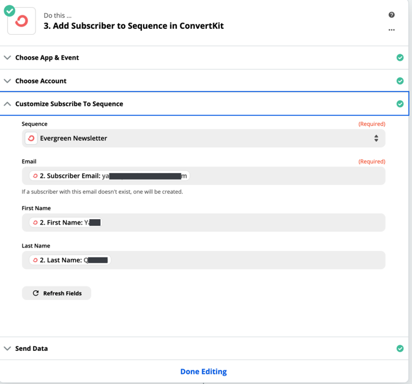412x384 pixels.
Task: Click the Email field label
Action: [x=29, y=161]
